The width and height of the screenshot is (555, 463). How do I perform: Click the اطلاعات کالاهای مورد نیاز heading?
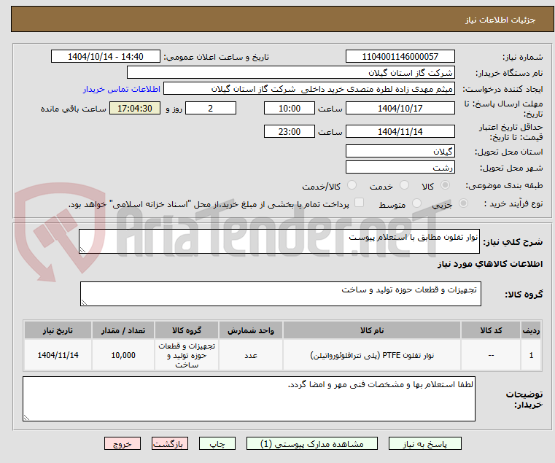coord(490,264)
